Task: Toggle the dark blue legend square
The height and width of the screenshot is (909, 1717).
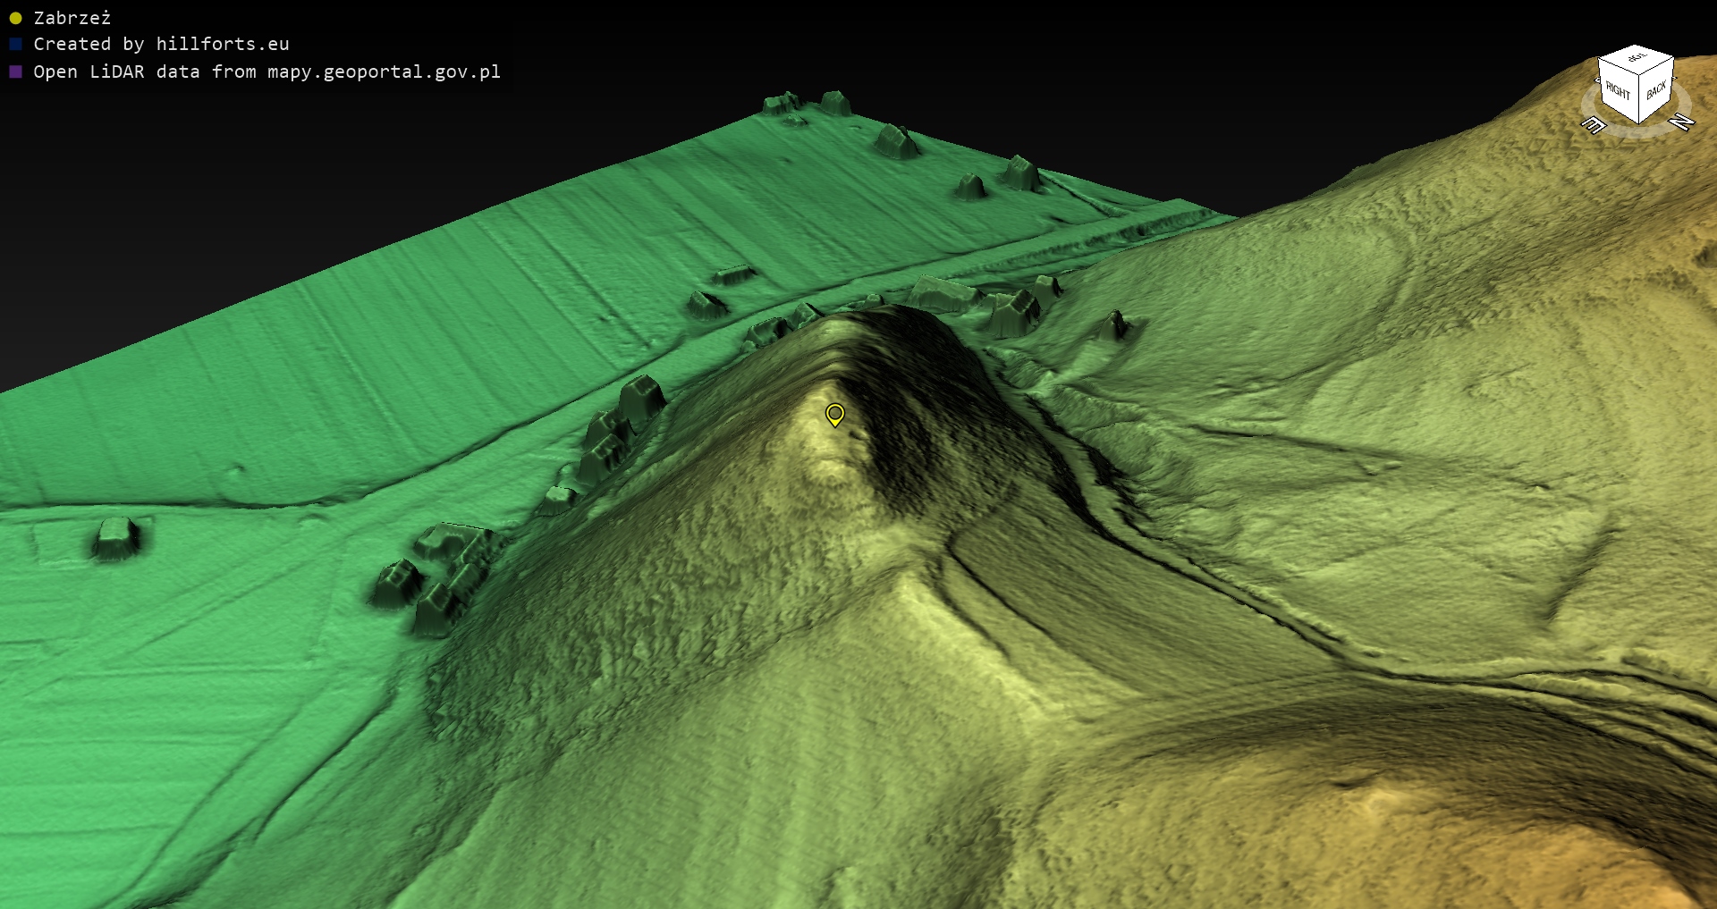Action: (15, 44)
